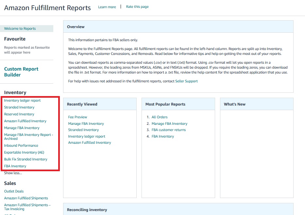Collapse Inventory list with Show less
This screenshot has height=215, width=305.
pos(13,173)
